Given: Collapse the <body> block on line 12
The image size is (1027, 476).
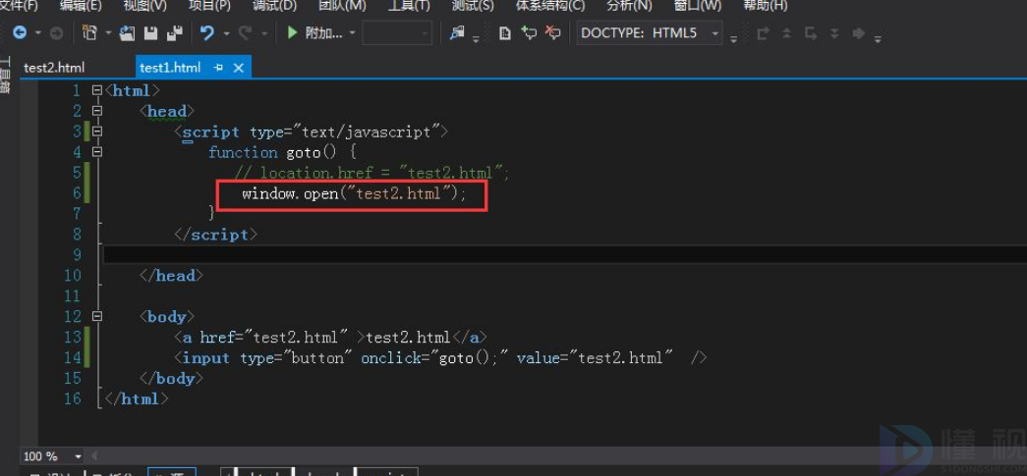Looking at the screenshot, I should pos(97,316).
